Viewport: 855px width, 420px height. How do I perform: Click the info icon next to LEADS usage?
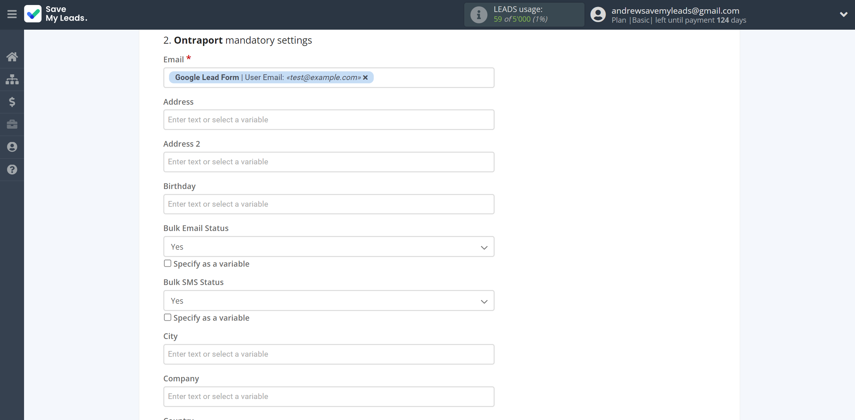click(x=478, y=14)
